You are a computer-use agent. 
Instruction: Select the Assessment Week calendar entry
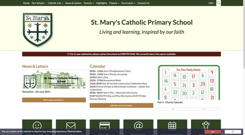(x=105, y=80)
